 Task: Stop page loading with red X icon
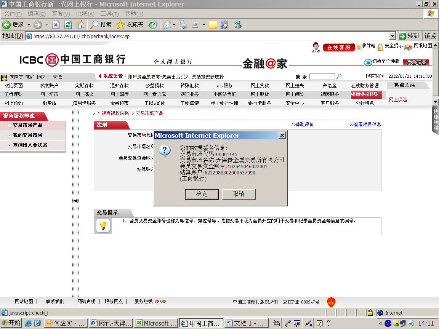[x=56, y=25]
